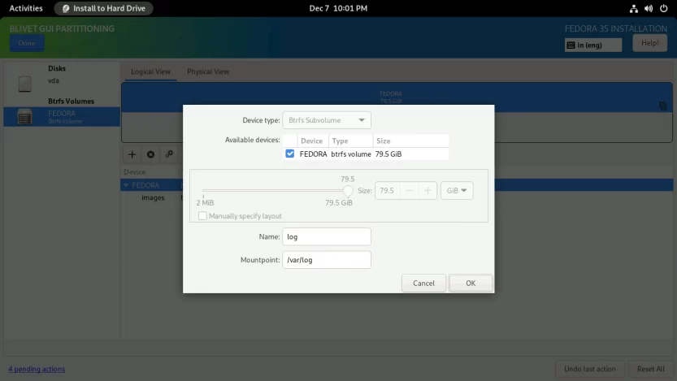
Task: Select the vda disk icon
Action: 24,84
